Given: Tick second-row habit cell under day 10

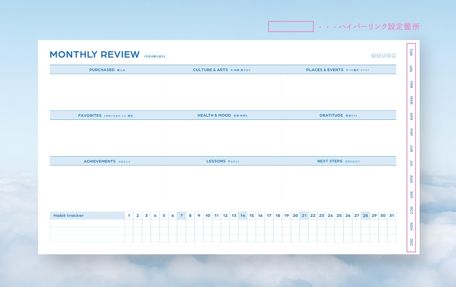Looking at the screenshot, I should pyautogui.click(x=208, y=230).
